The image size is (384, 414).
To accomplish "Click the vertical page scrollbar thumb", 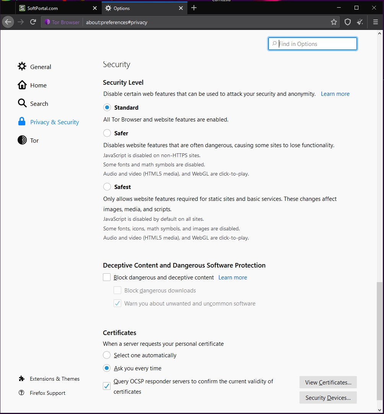I will [x=379, y=341].
